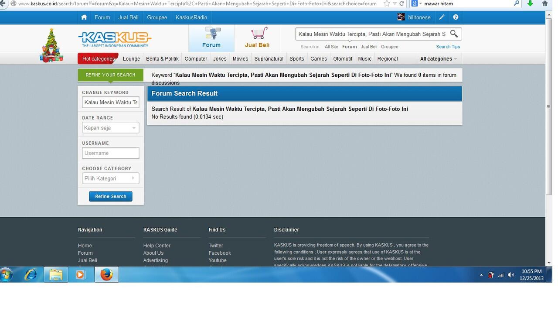This screenshot has height=314, width=558.
Task: Open the Twitter footer link
Action: click(216, 246)
